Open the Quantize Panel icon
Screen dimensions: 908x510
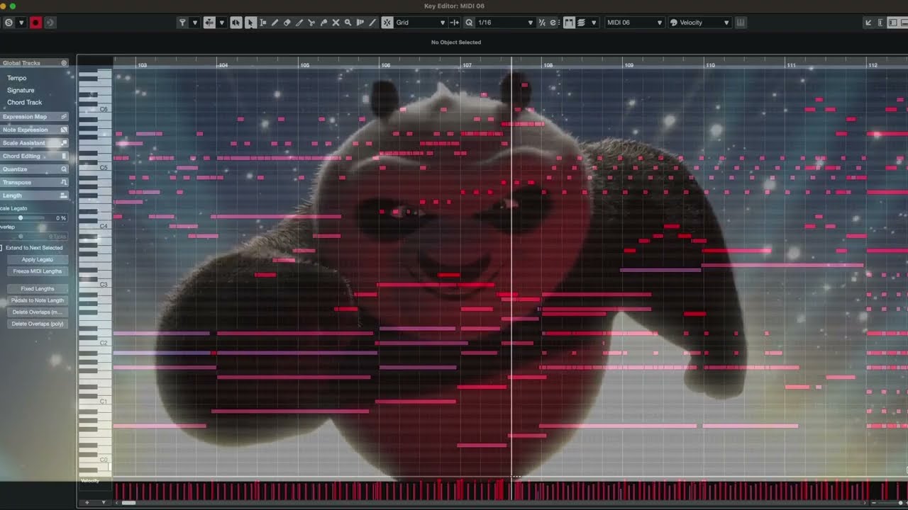pyautogui.click(x=553, y=23)
